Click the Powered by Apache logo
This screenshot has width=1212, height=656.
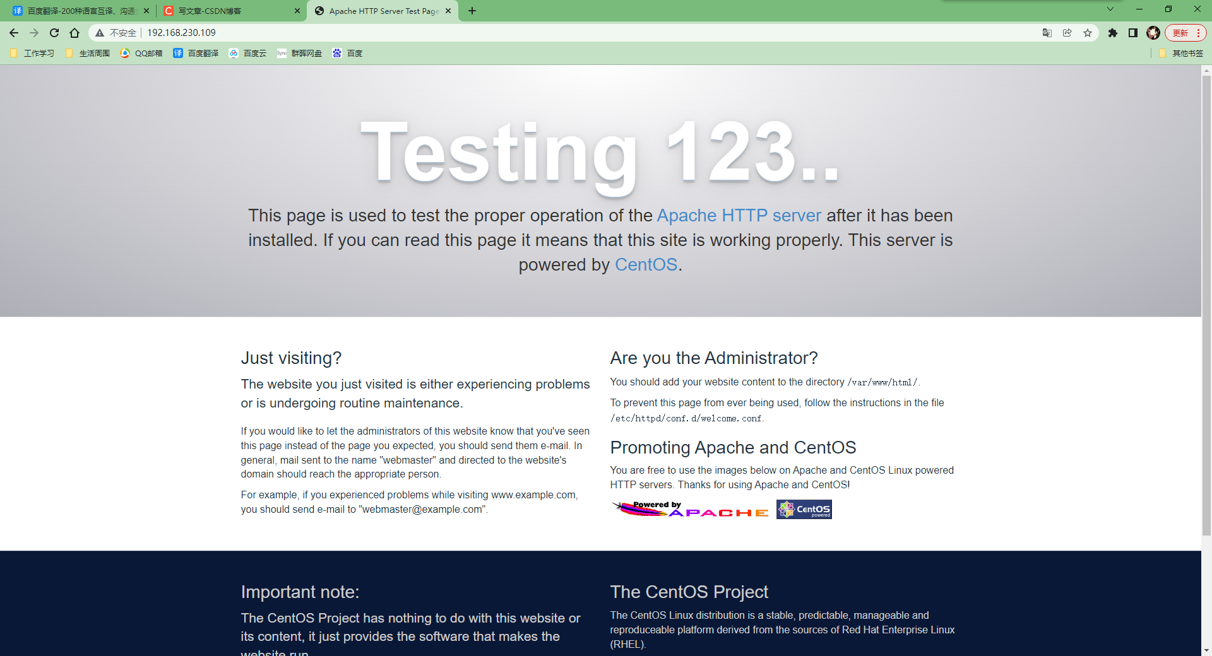[x=690, y=509]
